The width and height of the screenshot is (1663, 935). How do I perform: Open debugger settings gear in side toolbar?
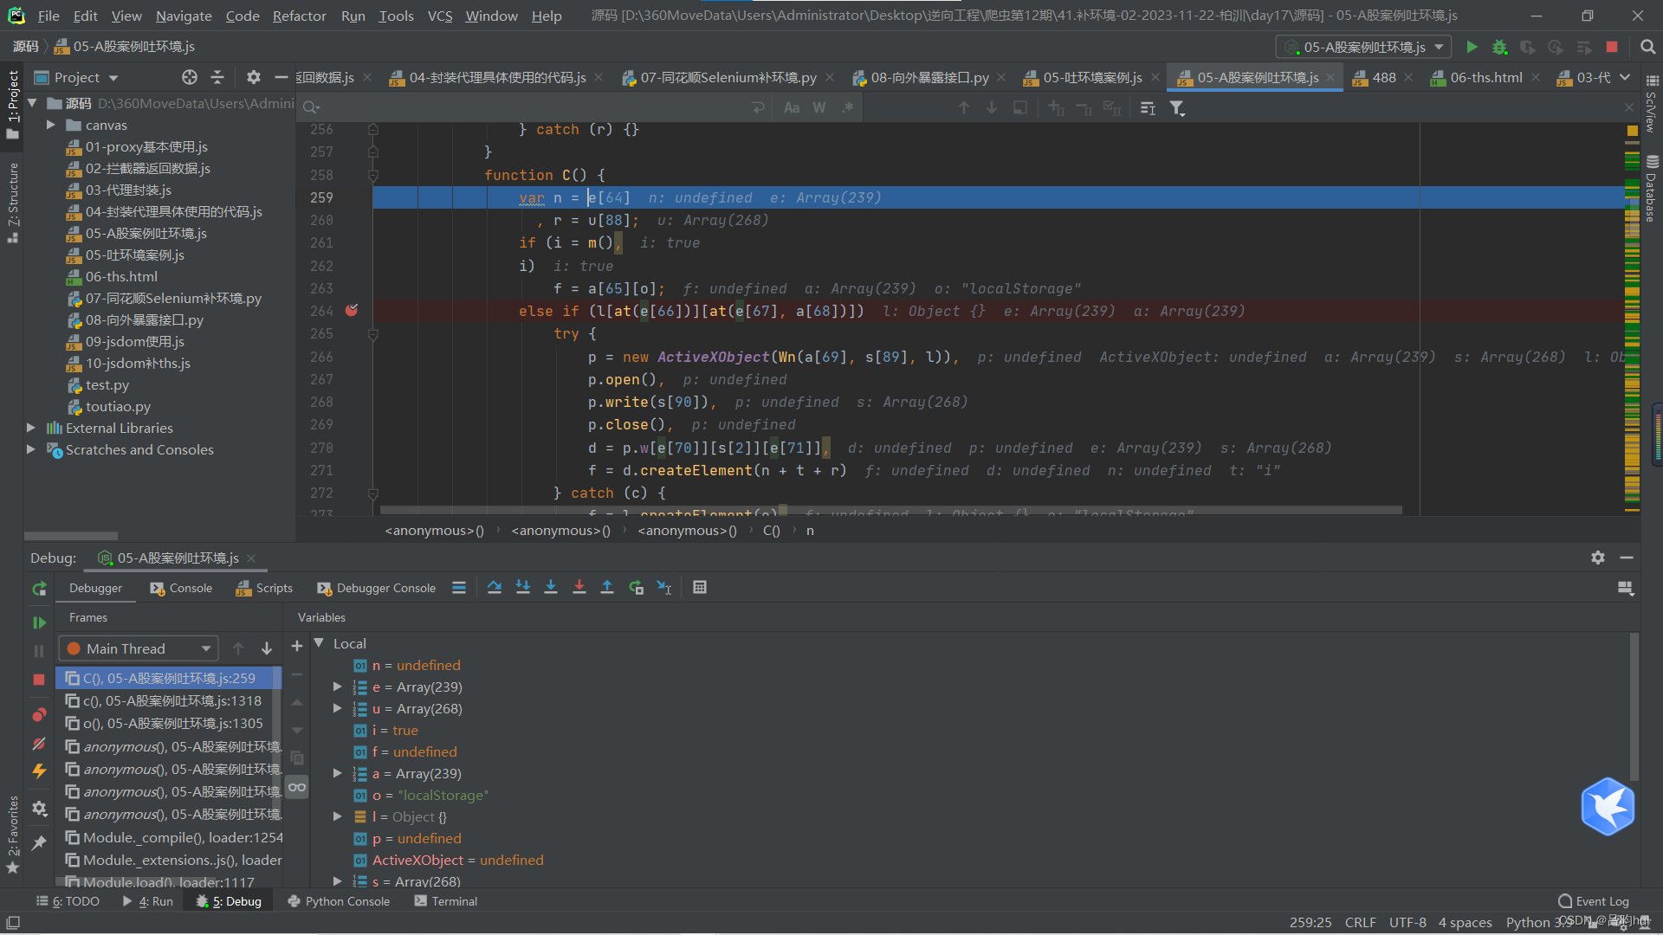click(39, 809)
